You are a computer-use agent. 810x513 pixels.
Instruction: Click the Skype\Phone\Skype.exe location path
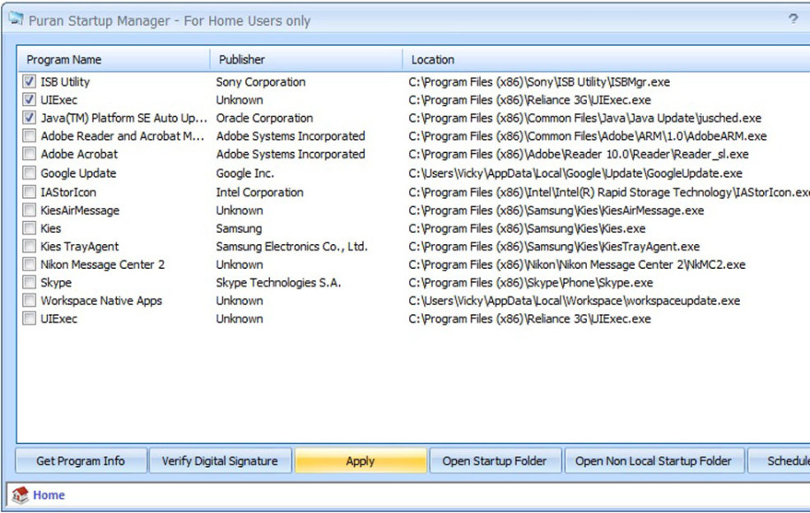[x=530, y=282]
